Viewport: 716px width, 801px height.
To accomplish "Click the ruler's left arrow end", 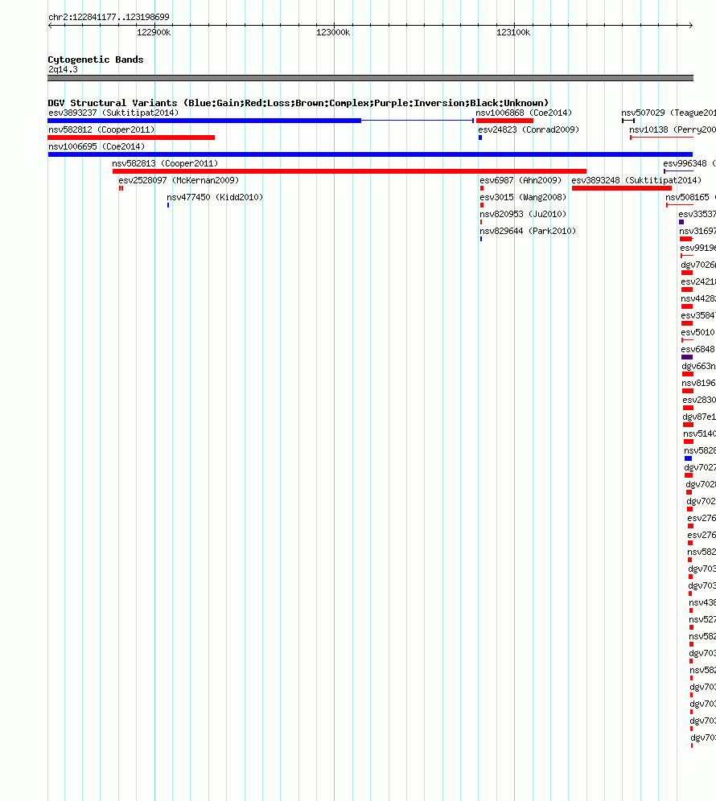I will coord(50,25).
